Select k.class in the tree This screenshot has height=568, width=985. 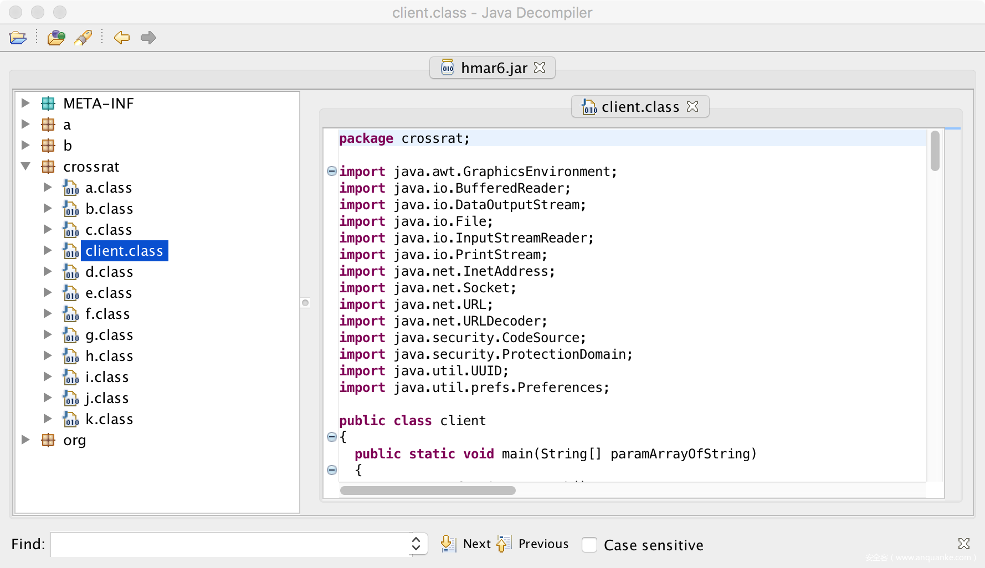coord(109,419)
